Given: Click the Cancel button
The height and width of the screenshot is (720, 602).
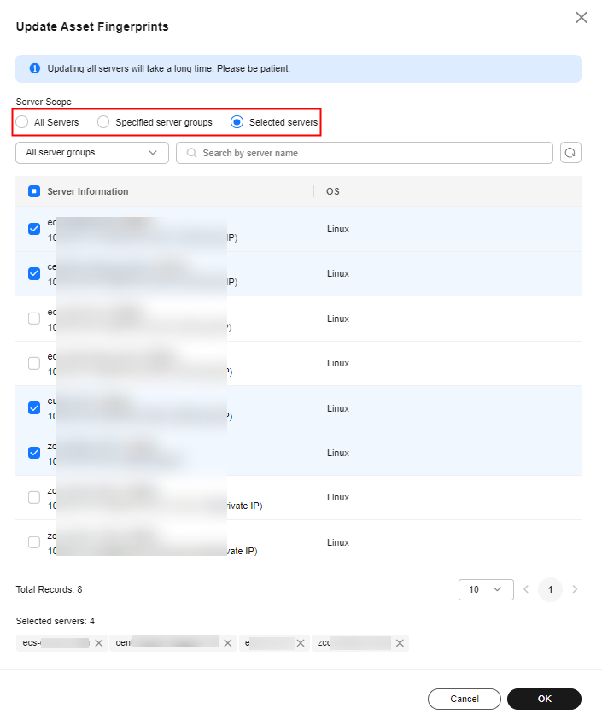Looking at the screenshot, I should coord(465,699).
